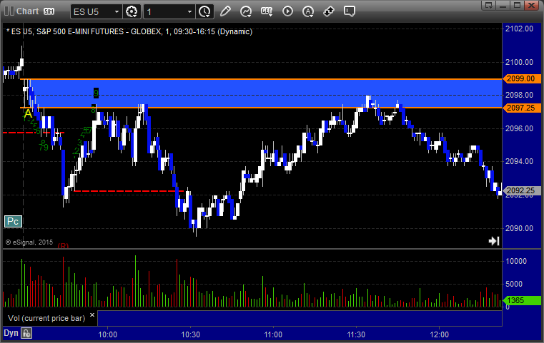Toggle the time-lock padlock icon beside Dyn
This screenshot has width=544, height=343.
26,333
